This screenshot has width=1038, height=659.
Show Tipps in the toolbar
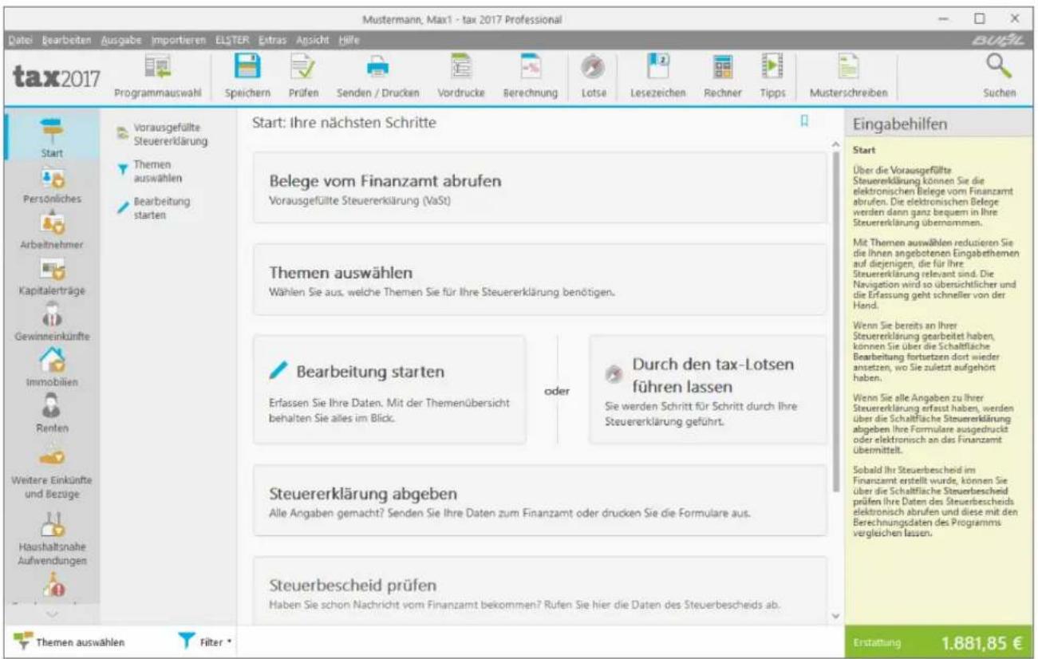(772, 76)
